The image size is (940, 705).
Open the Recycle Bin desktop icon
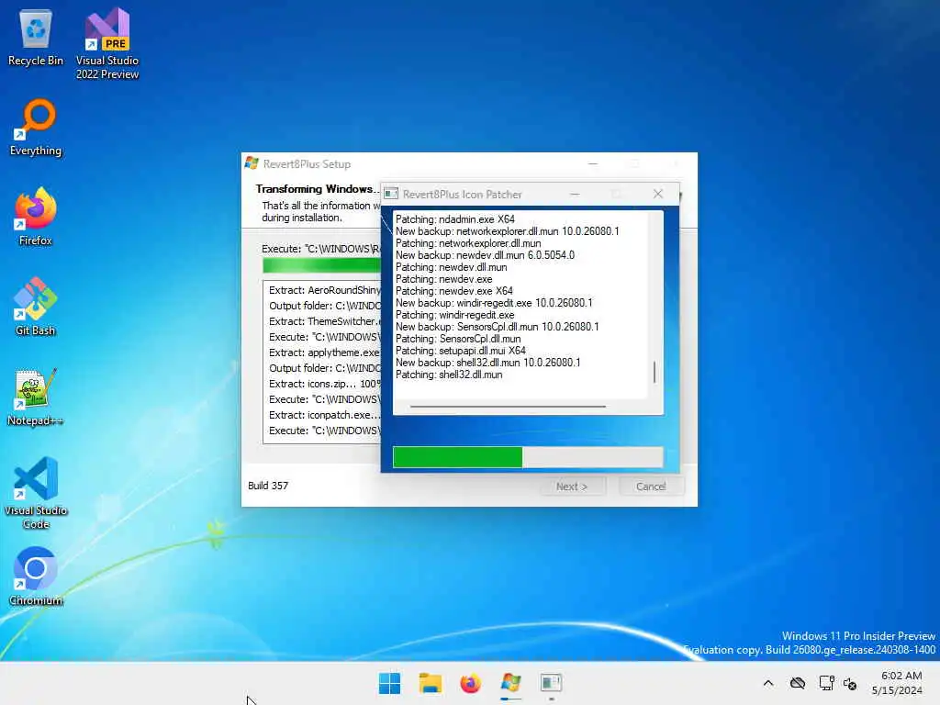(x=36, y=38)
